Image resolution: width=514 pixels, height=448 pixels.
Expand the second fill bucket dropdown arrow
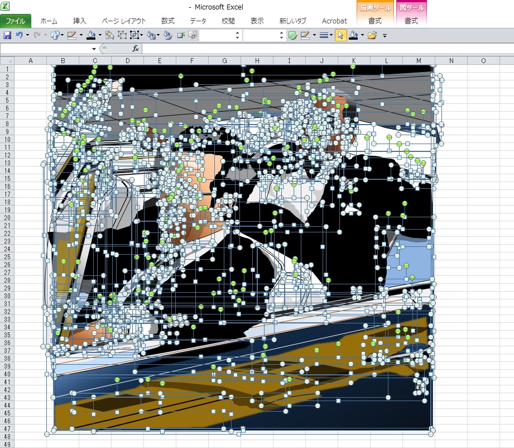362,35
